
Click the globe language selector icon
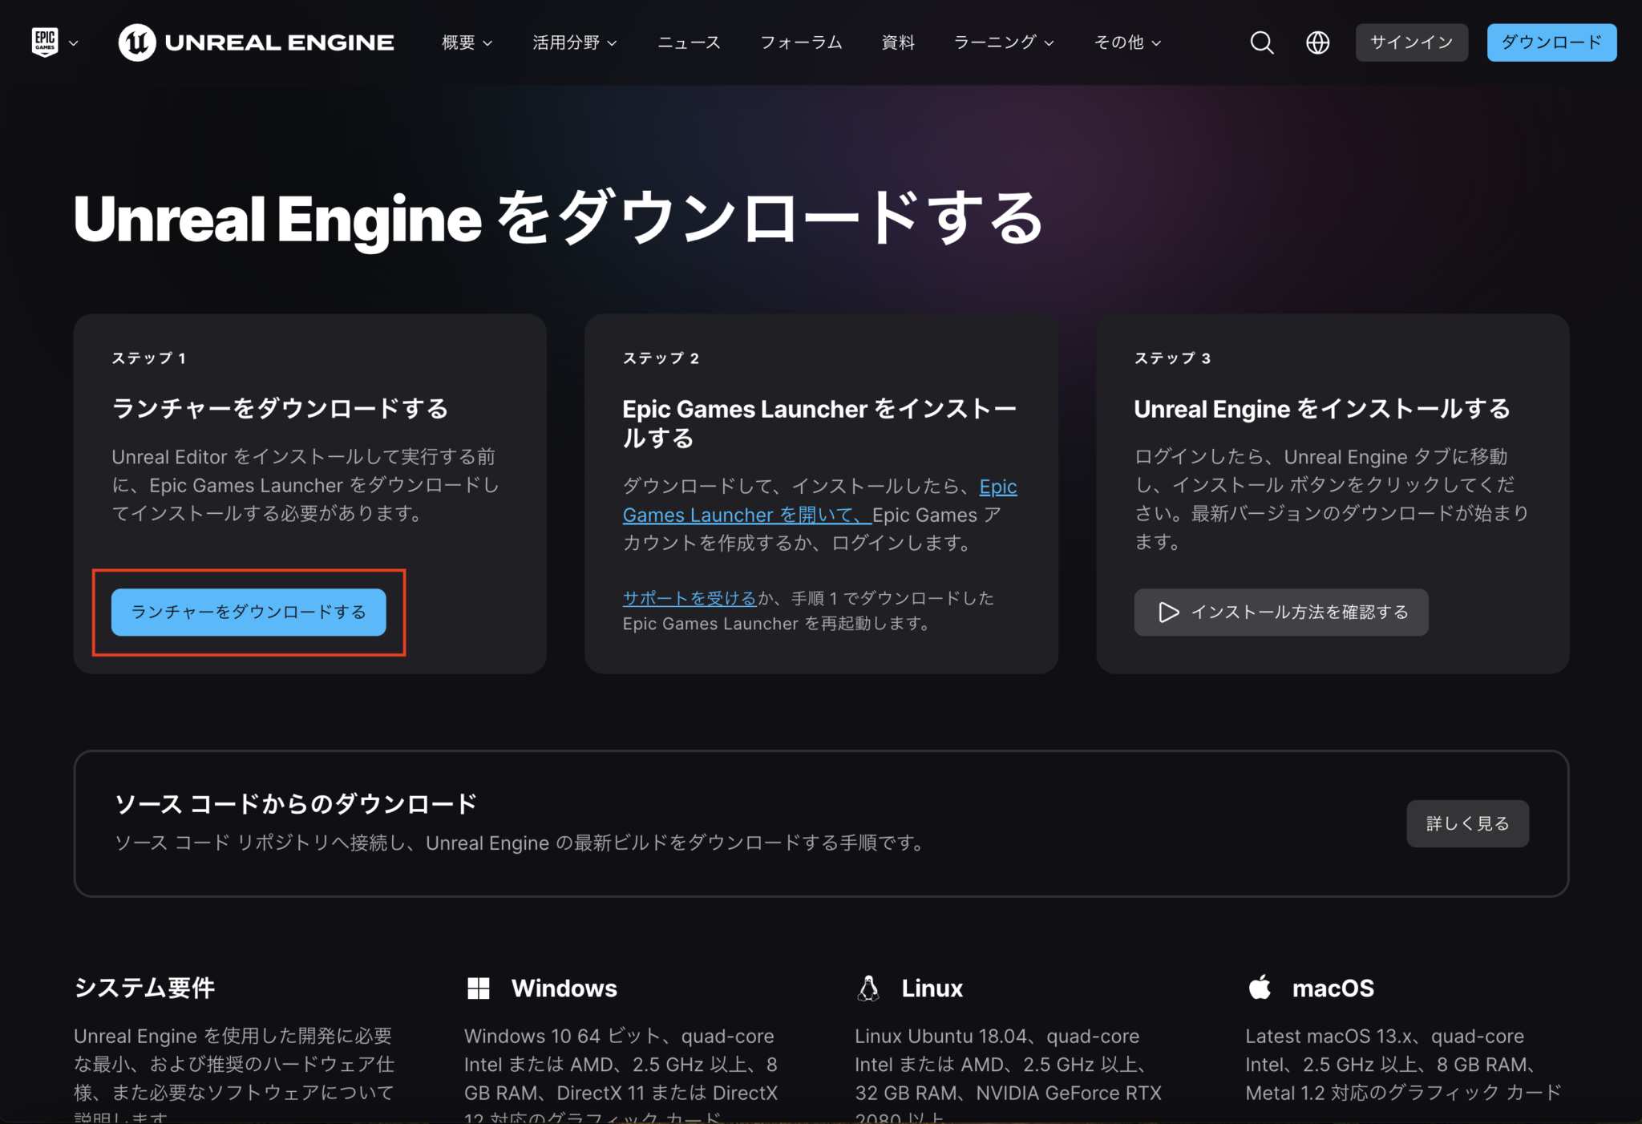tap(1317, 42)
